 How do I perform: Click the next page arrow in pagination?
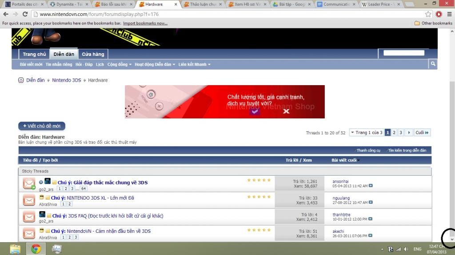[409, 133]
